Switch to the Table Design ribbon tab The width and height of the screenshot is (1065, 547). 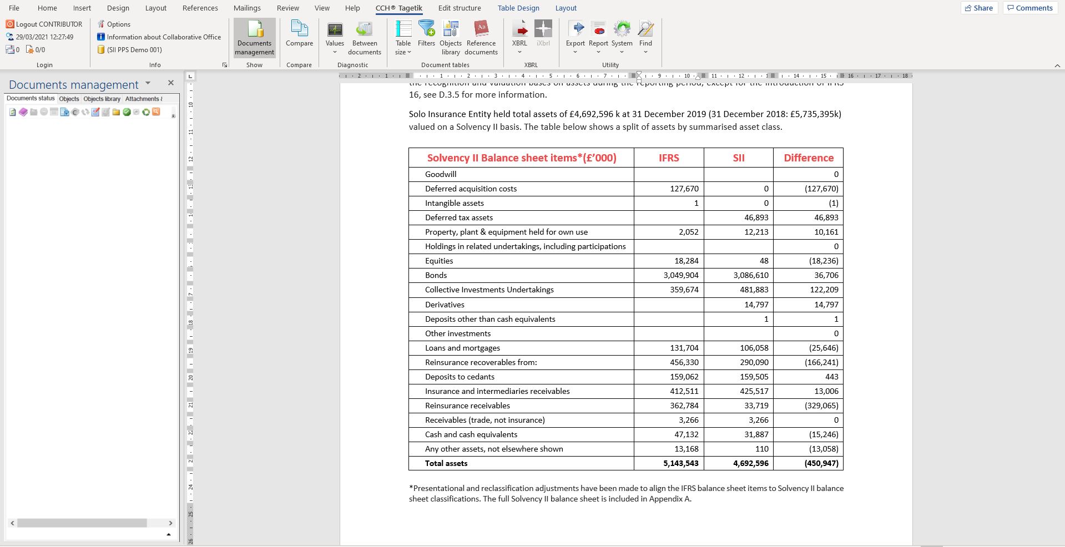518,8
